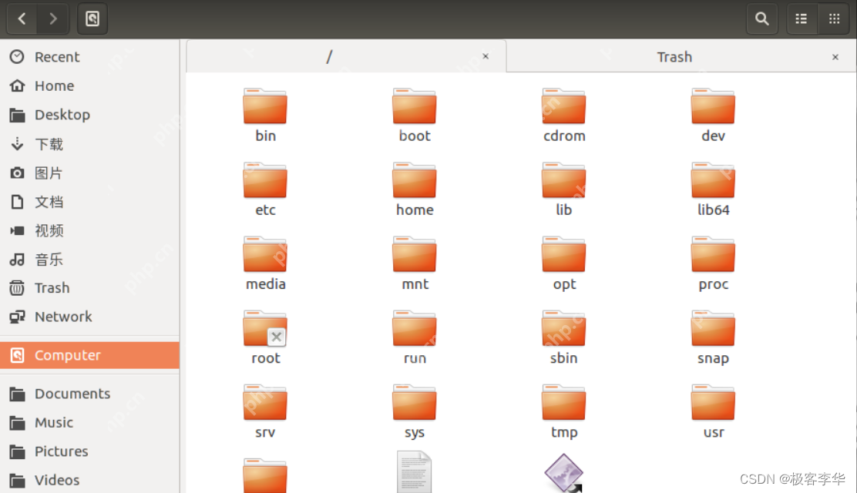Open search with the magnifying glass icon
Viewport: 857px width, 493px height.
pos(761,18)
